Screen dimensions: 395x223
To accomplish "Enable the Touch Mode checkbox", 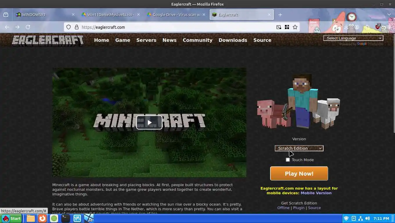I will click(288, 160).
